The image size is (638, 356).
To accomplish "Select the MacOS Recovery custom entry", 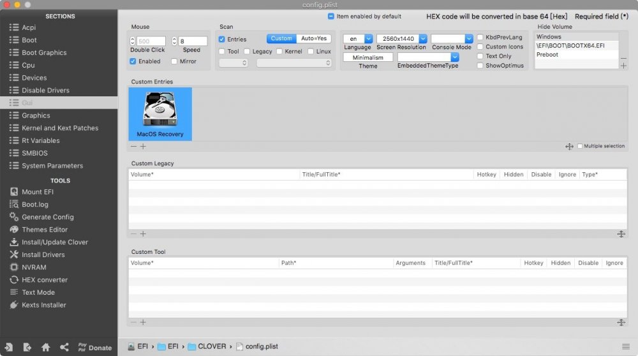I will [160, 114].
